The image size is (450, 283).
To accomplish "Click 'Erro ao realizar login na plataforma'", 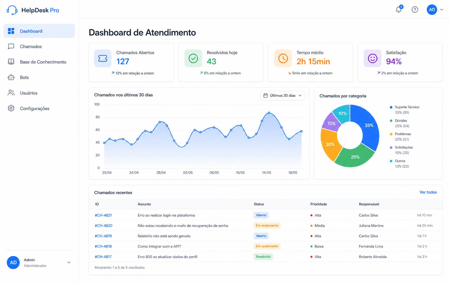I will point(166,215).
